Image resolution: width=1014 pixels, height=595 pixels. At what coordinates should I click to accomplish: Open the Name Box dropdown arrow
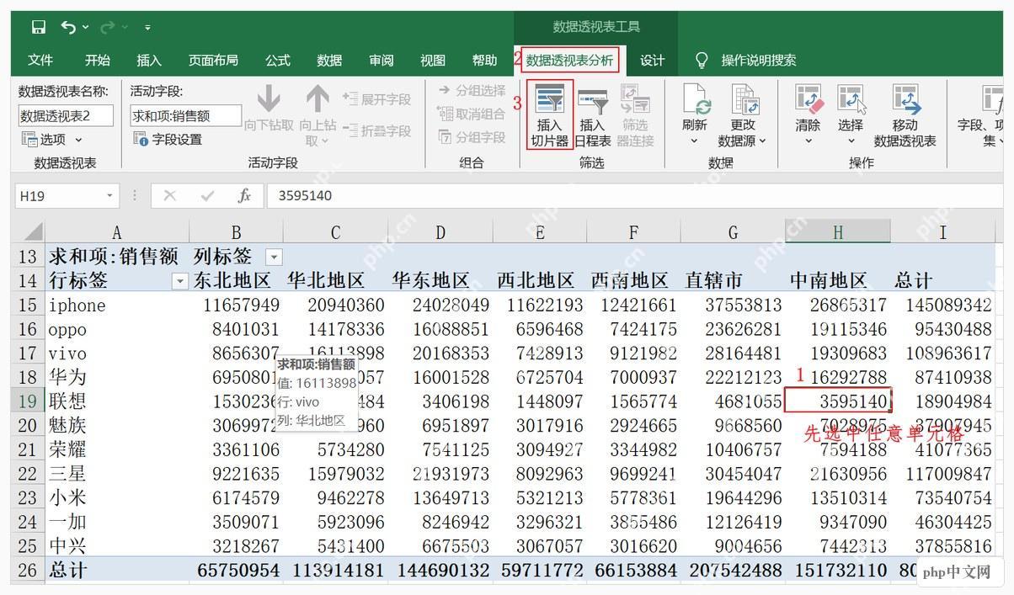(x=110, y=196)
